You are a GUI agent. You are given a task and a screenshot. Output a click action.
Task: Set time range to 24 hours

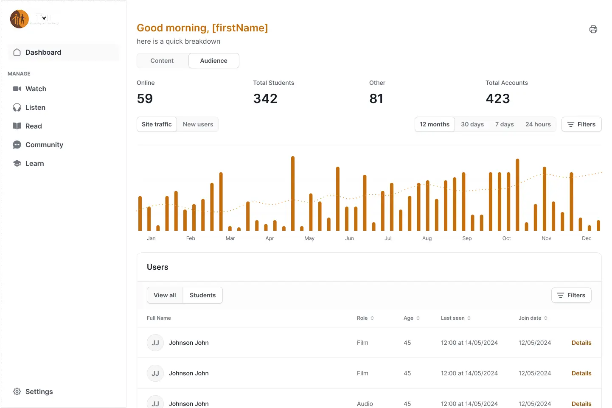click(538, 124)
